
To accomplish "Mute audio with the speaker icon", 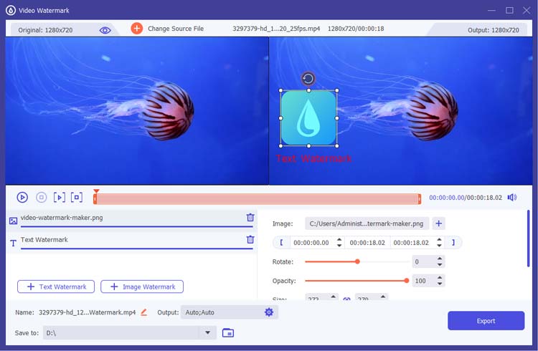I will (x=512, y=198).
